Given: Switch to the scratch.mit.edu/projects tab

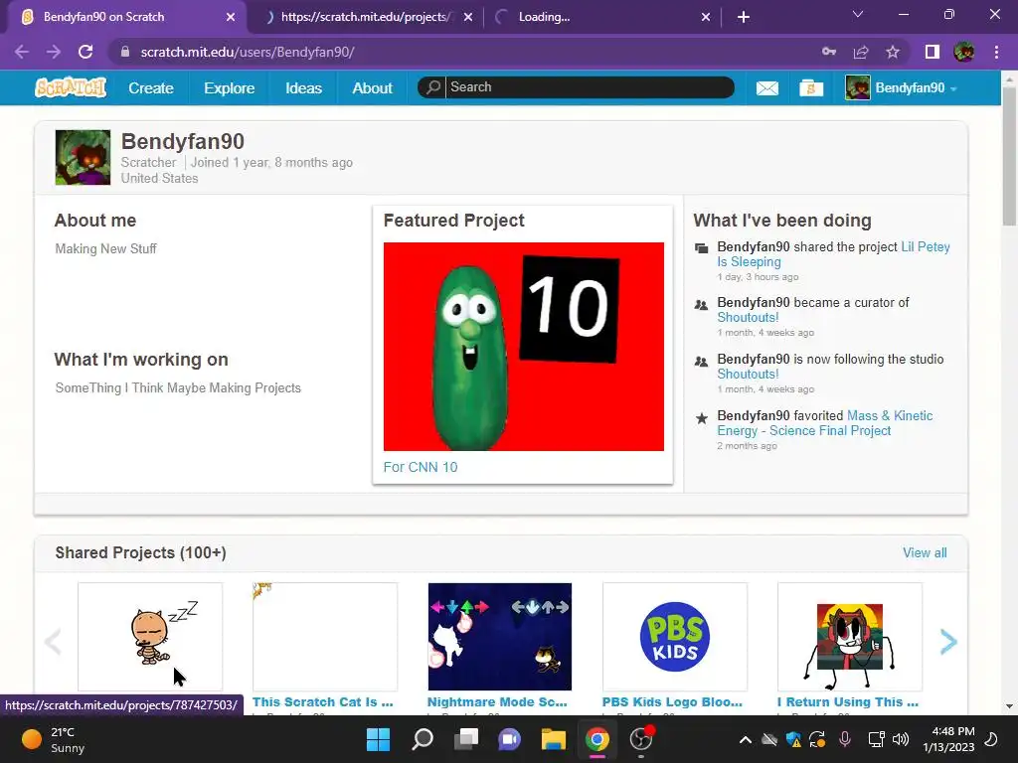Looking at the screenshot, I should tap(365, 17).
